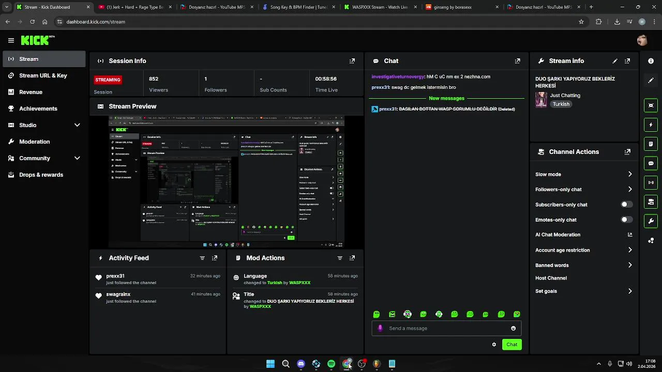Pop out the Mod Actions panel
The height and width of the screenshot is (372, 662).
coord(352,258)
